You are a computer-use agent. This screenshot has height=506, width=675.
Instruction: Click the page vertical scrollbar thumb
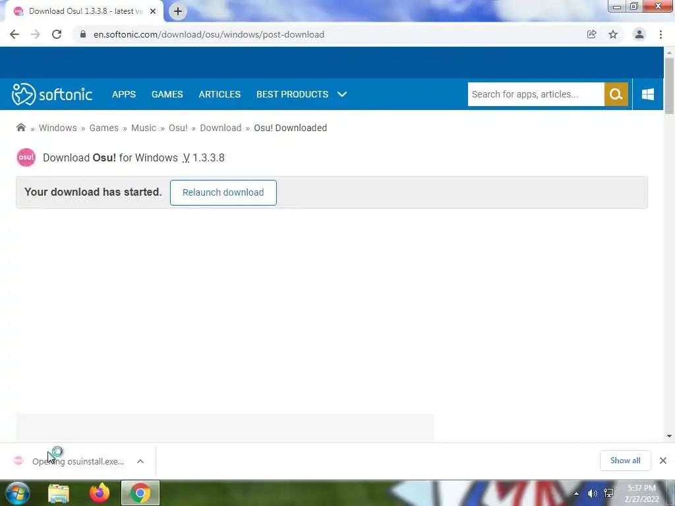click(669, 86)
